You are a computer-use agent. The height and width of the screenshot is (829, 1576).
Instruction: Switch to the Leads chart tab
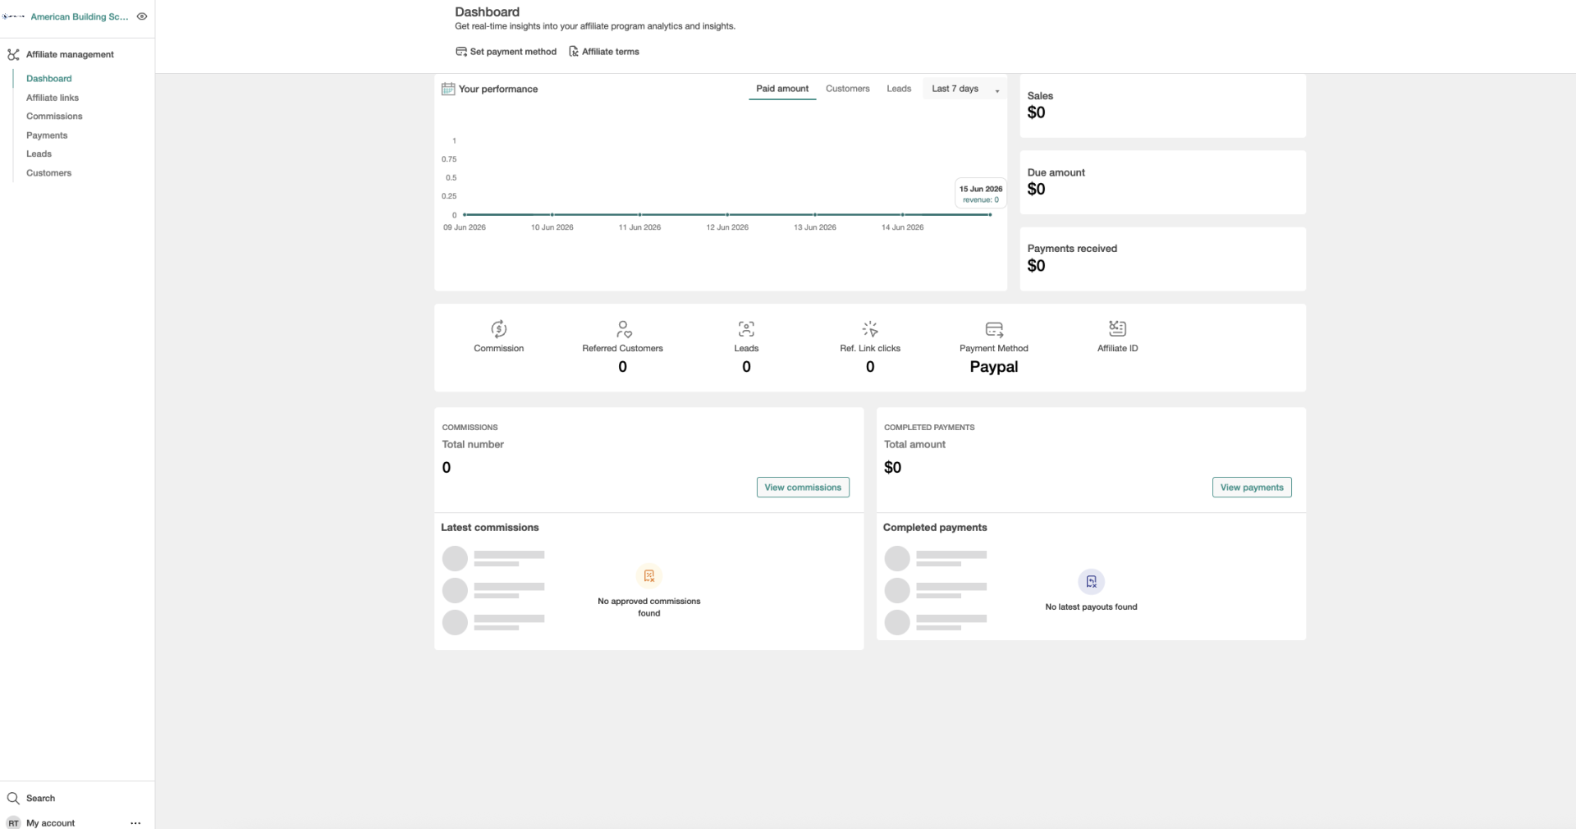pyautogui.click(x=899, y=89)
